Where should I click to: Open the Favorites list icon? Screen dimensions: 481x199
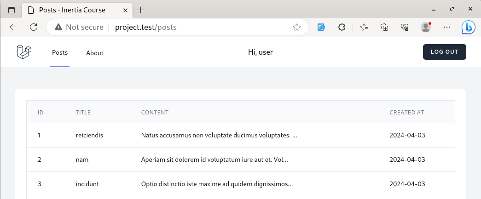tap(364, 27)
